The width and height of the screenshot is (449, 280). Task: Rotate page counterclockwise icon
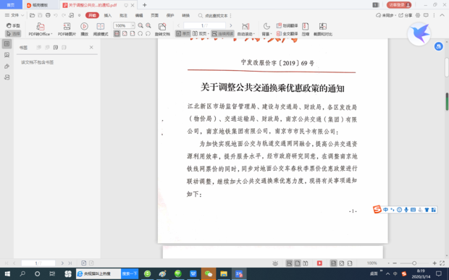point(140,34)
